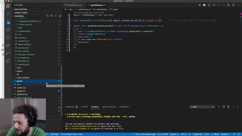Click Prettier in status bar
This screenshot has width=242, height=136.
(226, 134)
